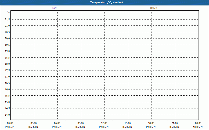Select the 03:00 time axis label

(x=34, y=123)
